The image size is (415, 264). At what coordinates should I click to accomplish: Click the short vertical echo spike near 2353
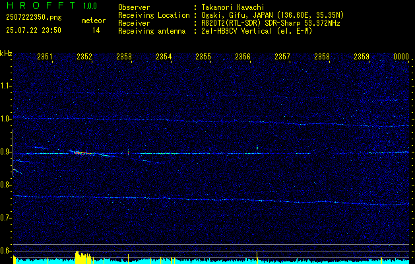(x=129, y=152)
